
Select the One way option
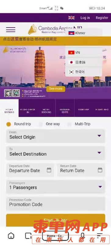49,124
